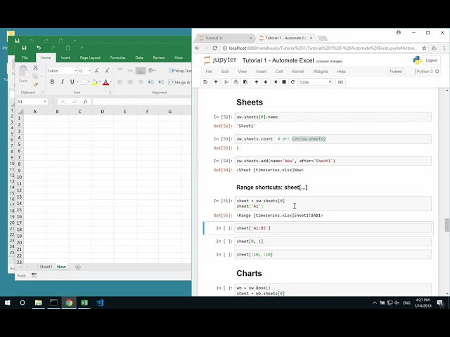The width and height of the screenshot is (450, 337).
Task: Toggle Underline formatting in Excel
Action: [x=72, y=82]
